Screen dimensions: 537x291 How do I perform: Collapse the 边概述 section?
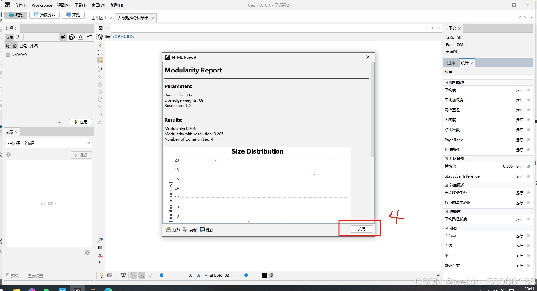pyautogui.click(x=447, y=211)
